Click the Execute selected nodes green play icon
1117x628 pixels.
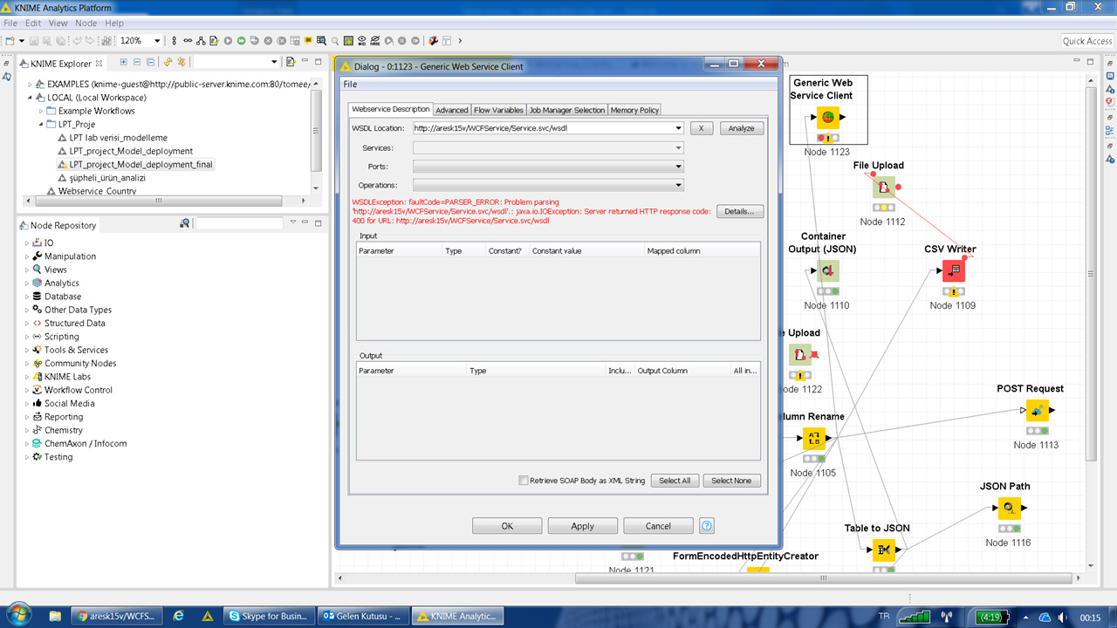(x=228, y=40)
